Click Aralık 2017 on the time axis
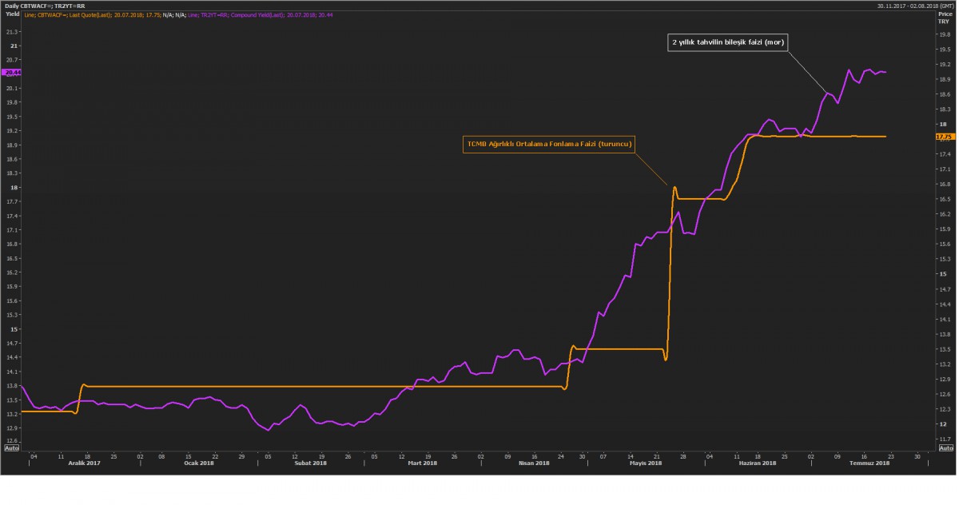This screenshot has height=505, width=959. (x=83, y=463)
